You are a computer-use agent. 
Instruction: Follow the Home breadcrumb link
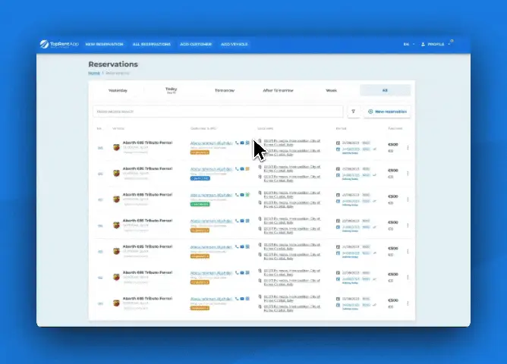[x=93, y=73]
